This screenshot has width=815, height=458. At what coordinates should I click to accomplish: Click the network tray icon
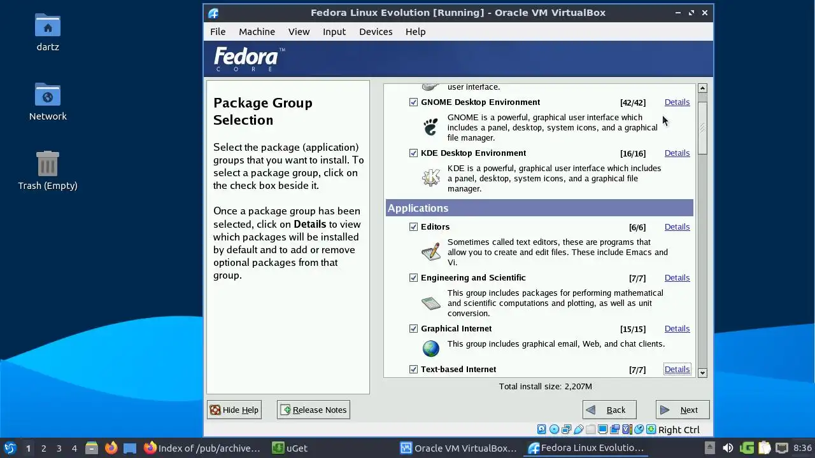point(782,448)
